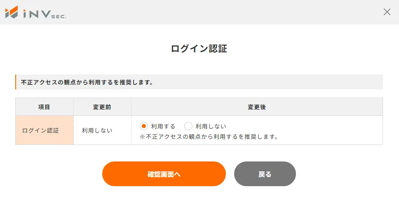Click the ログイン認証 page heading

click(199, 49)
